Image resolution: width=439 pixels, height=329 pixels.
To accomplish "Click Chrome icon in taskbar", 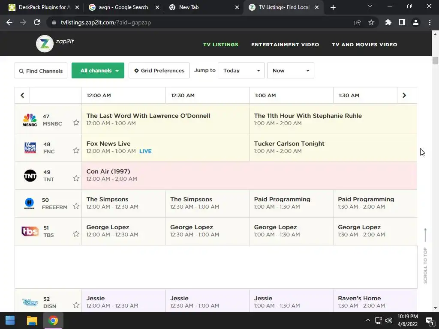I will (x=53, y=320).
